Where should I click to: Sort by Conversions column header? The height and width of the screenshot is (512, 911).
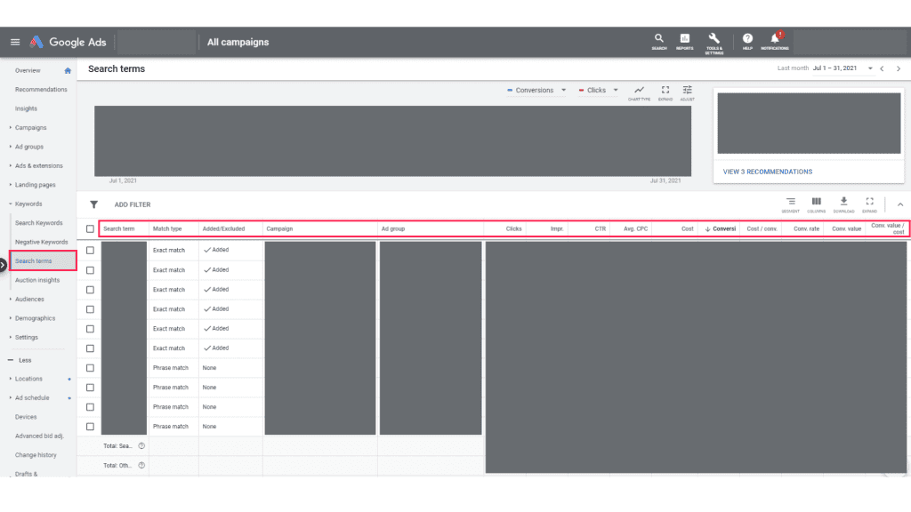tap(721, 228)
